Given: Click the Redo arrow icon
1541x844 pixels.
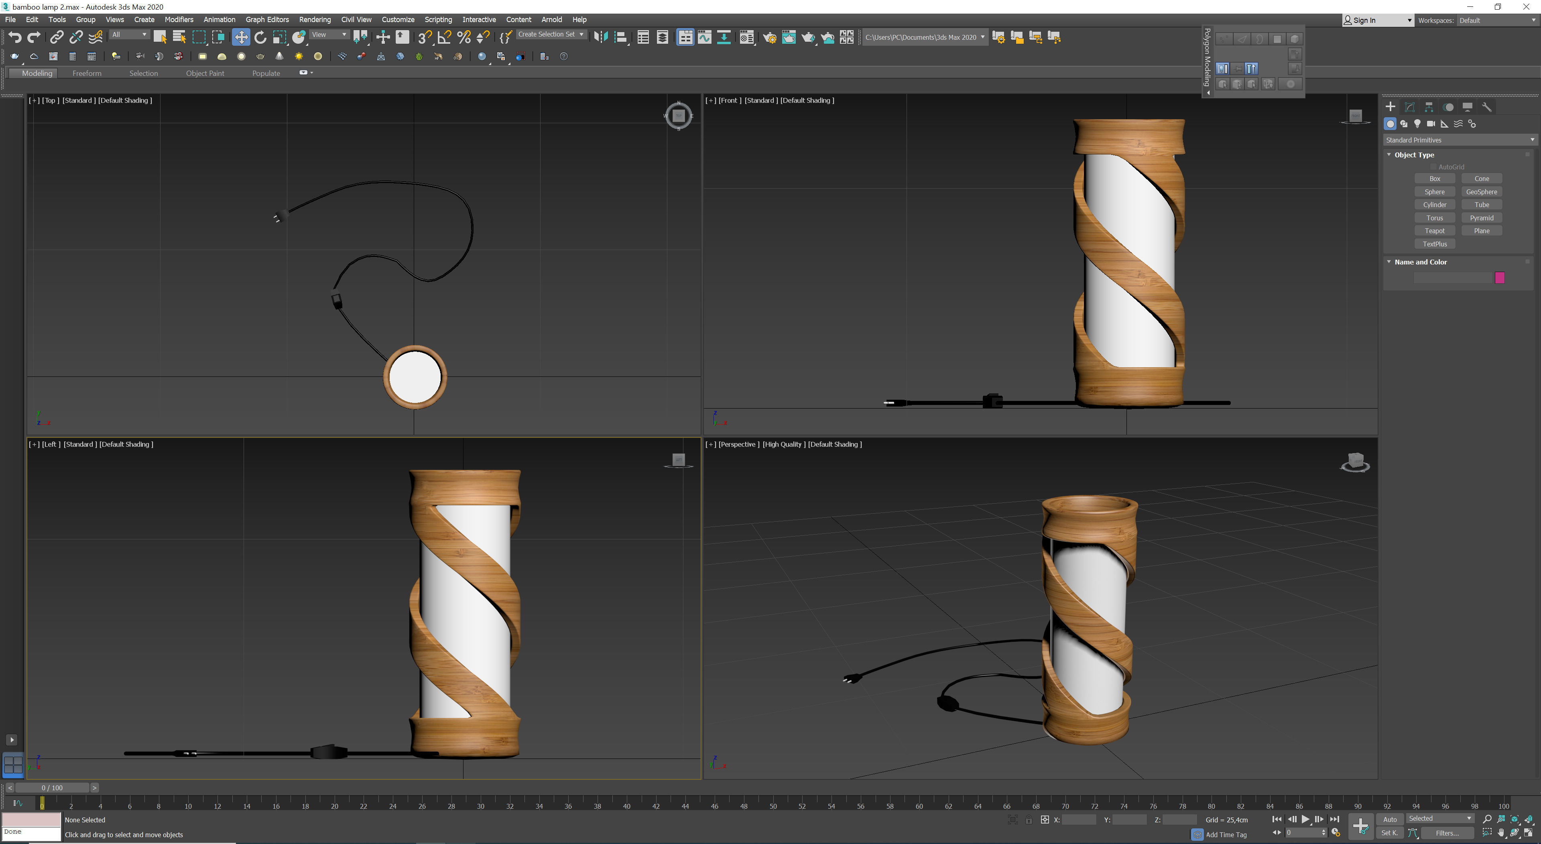Looking at the screenshot, I should [x=34, y=37].
